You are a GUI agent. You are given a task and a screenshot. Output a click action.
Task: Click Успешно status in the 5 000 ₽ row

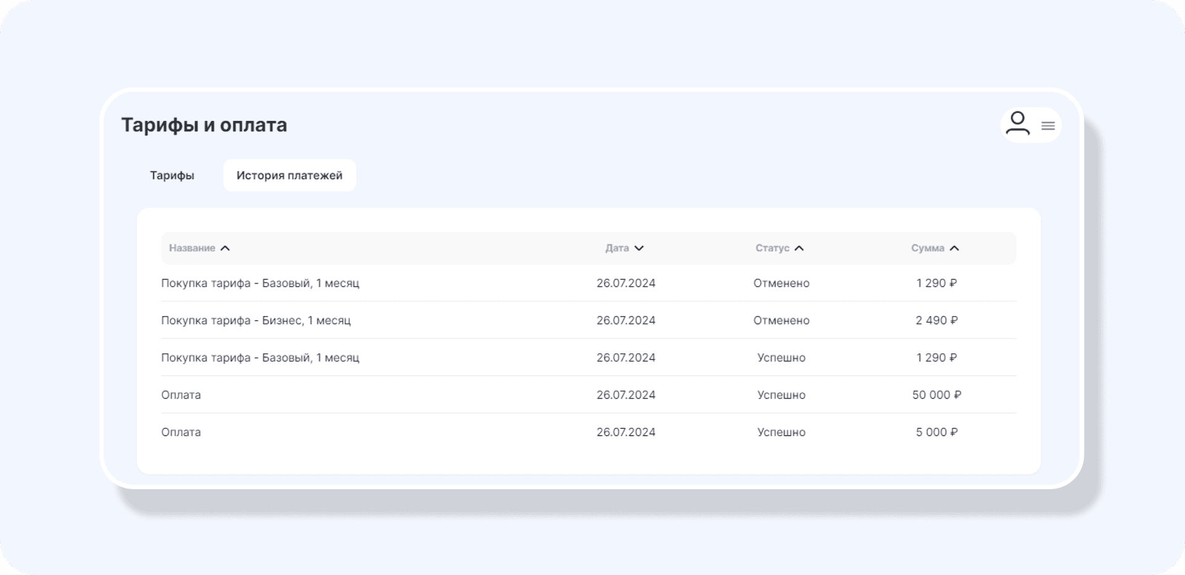point(781,432)
